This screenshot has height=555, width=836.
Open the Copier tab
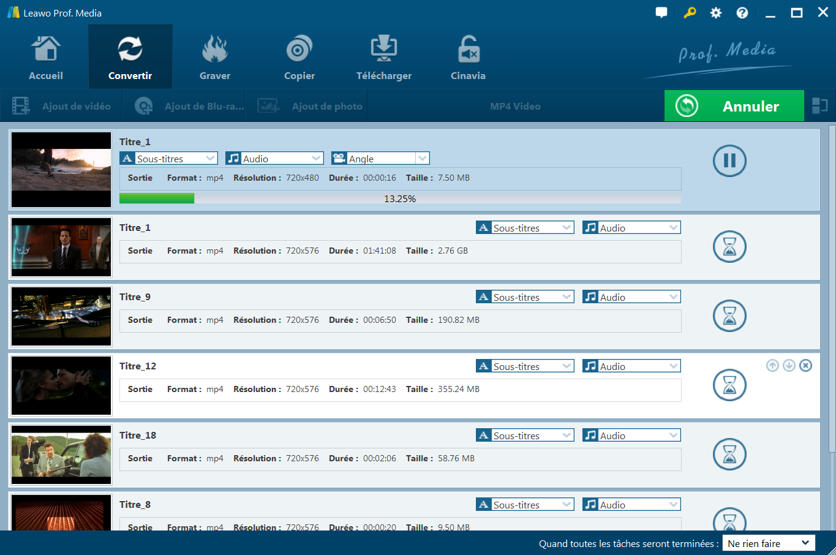(x=299, y=58)
